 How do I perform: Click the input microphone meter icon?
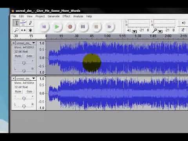pos(155,31)
